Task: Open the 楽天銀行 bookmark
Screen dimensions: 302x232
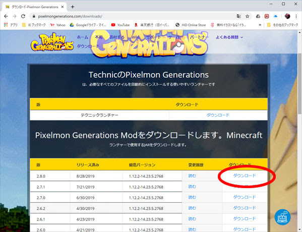Action: pos(152,25)
